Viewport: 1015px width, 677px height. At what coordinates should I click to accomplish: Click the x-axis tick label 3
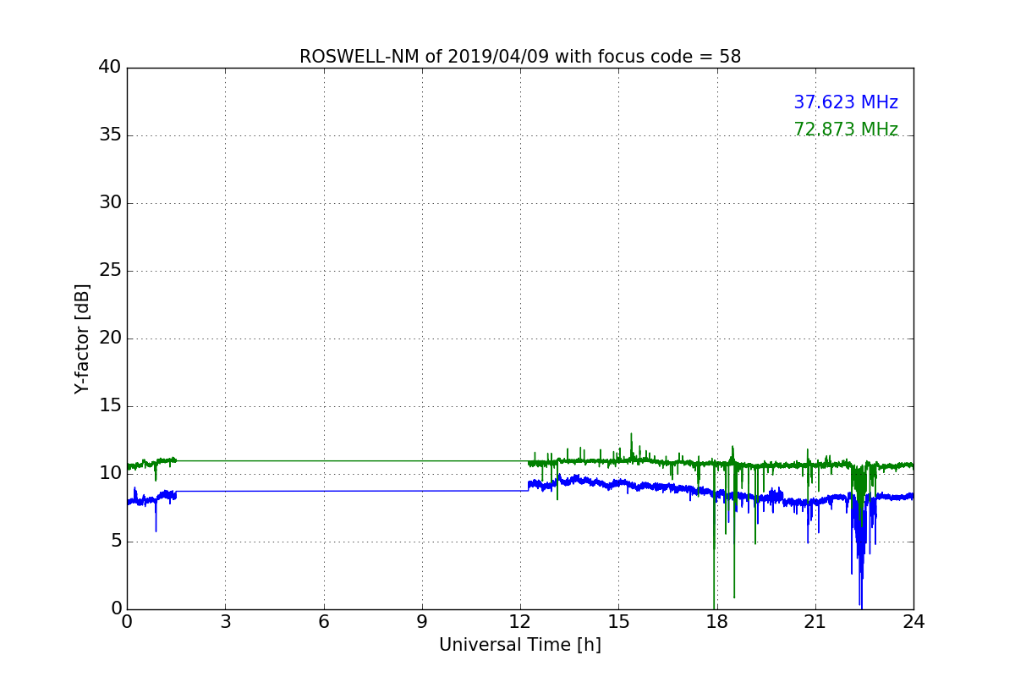[225, 622]
